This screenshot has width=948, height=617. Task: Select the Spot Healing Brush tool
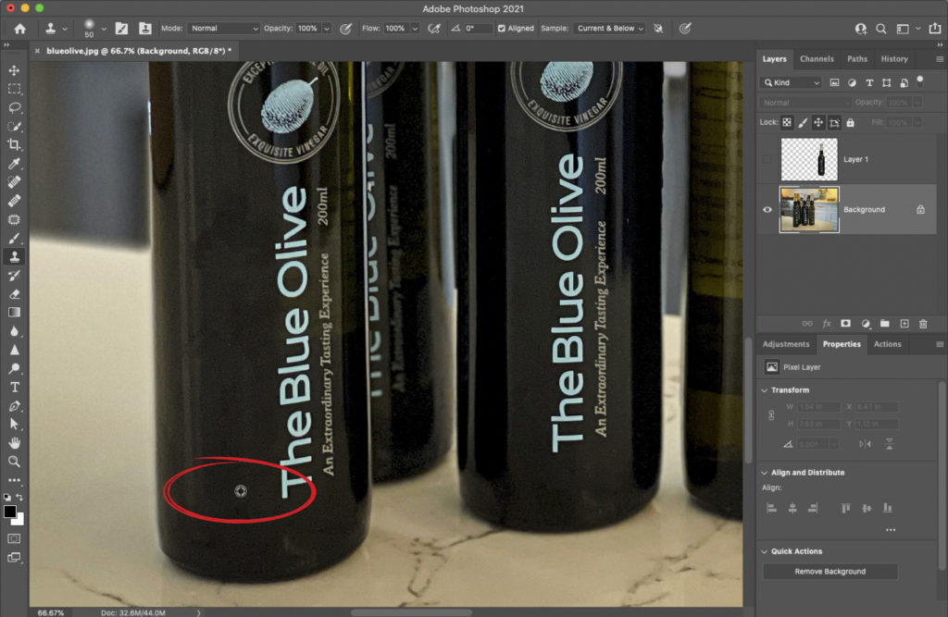click(15, 182)
